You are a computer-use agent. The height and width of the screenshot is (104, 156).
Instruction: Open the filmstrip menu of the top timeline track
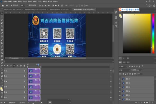tap(24, 71)
